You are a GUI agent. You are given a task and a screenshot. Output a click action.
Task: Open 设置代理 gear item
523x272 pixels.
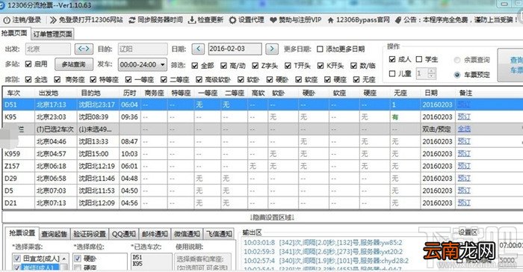point(247,20)
